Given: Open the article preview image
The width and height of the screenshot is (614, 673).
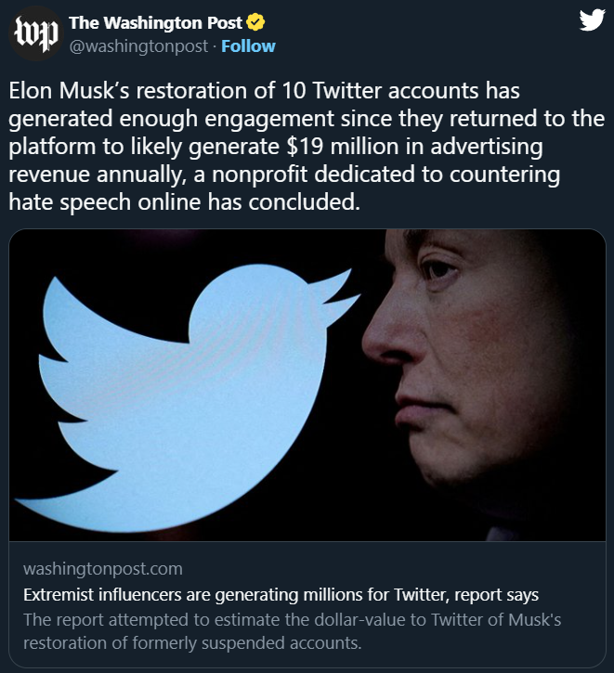Looking at the screenshot, I should [307, 385].
